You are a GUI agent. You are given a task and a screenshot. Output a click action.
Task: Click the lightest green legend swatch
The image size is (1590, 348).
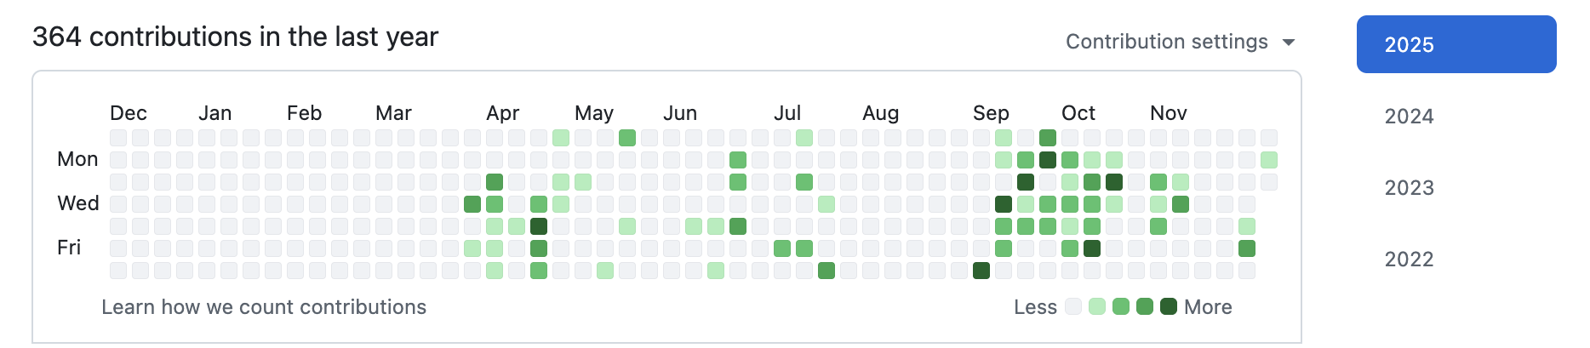pyautogui.click(x=1097, y=306)
